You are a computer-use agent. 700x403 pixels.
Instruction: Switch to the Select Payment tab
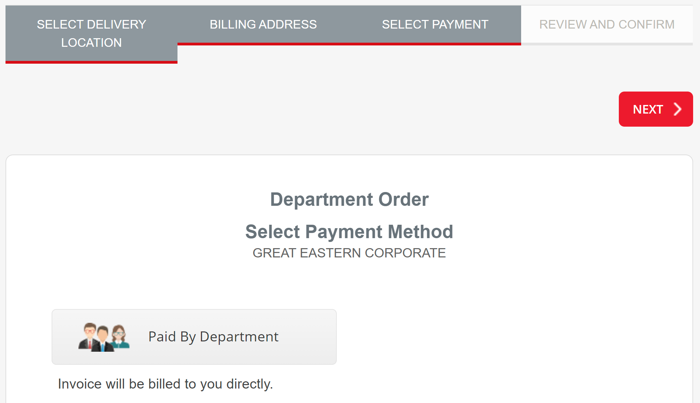(435, 24)
